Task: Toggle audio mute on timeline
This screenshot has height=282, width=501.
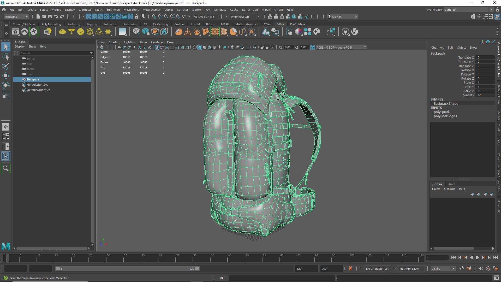Action: point(481,268)
